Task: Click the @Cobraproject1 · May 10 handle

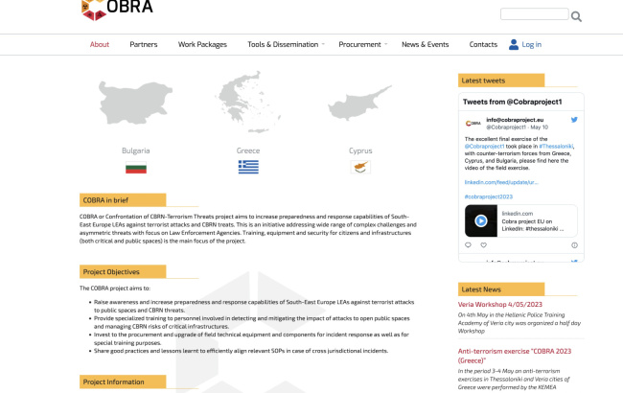Action: [x=517, y=127]
